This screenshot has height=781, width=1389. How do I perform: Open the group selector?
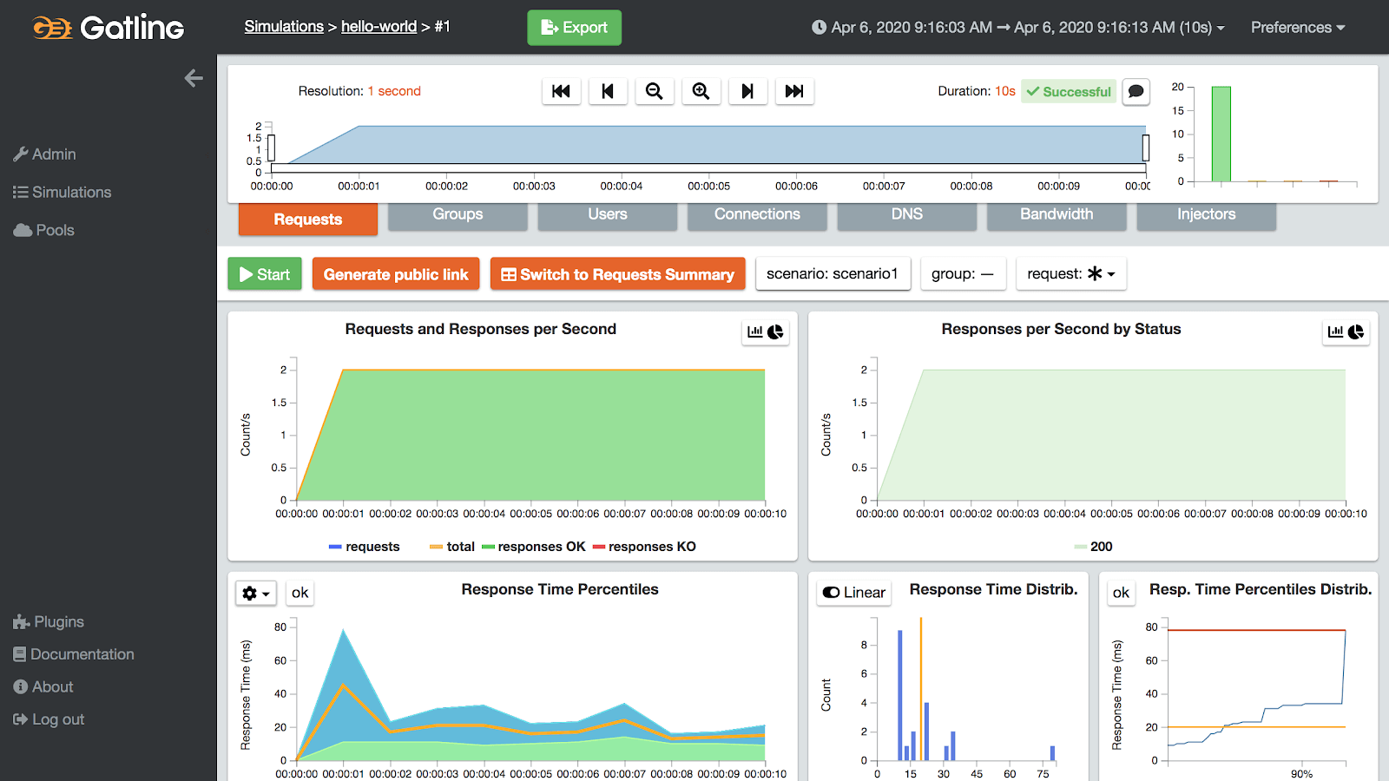pyautogui.click(x=963, y=273)
